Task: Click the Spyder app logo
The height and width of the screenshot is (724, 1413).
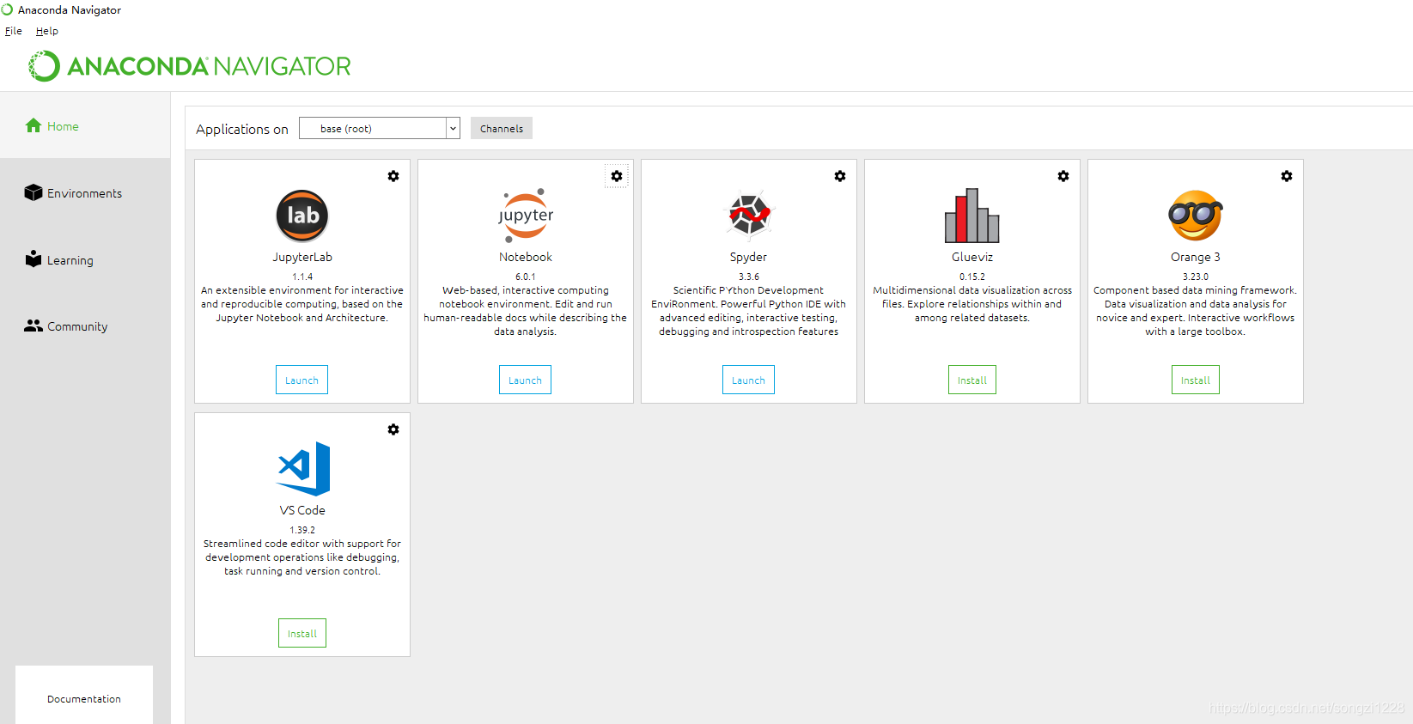Action: click(x=749, y=216)
